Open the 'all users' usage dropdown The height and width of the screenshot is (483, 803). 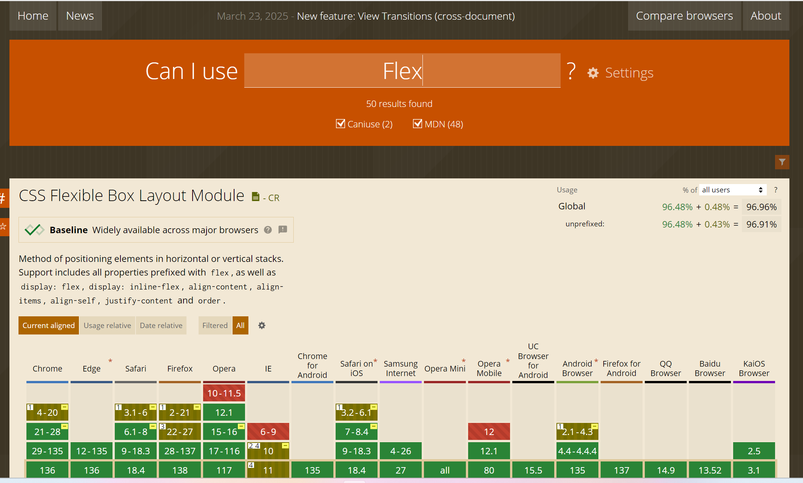[732, 190]
